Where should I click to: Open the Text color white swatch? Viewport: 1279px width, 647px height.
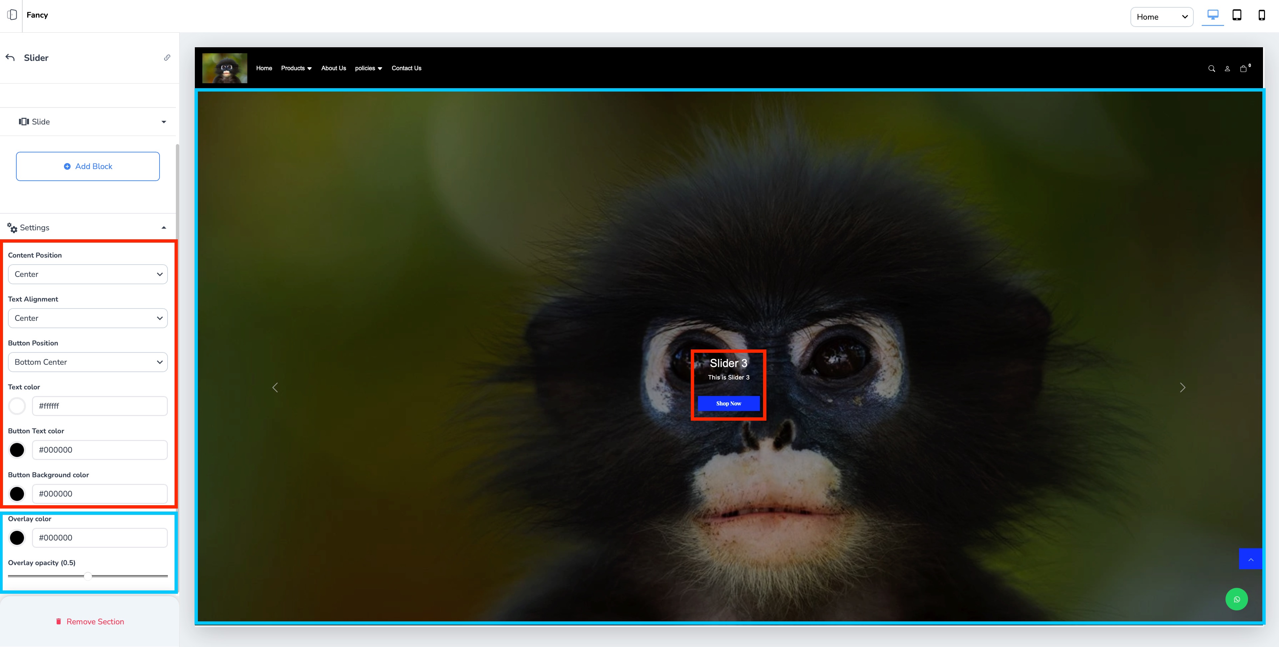pos(17,406)
